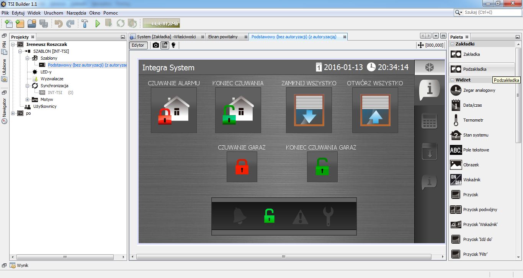Open the Narzędzia menu
The height and width of the screenshot is (278, 523).
(x=76, y=13)
